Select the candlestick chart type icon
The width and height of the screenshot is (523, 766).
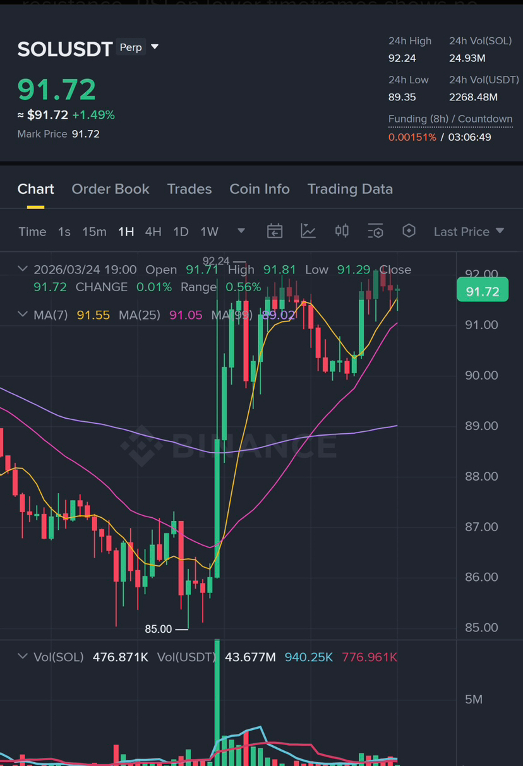[342, 231]
